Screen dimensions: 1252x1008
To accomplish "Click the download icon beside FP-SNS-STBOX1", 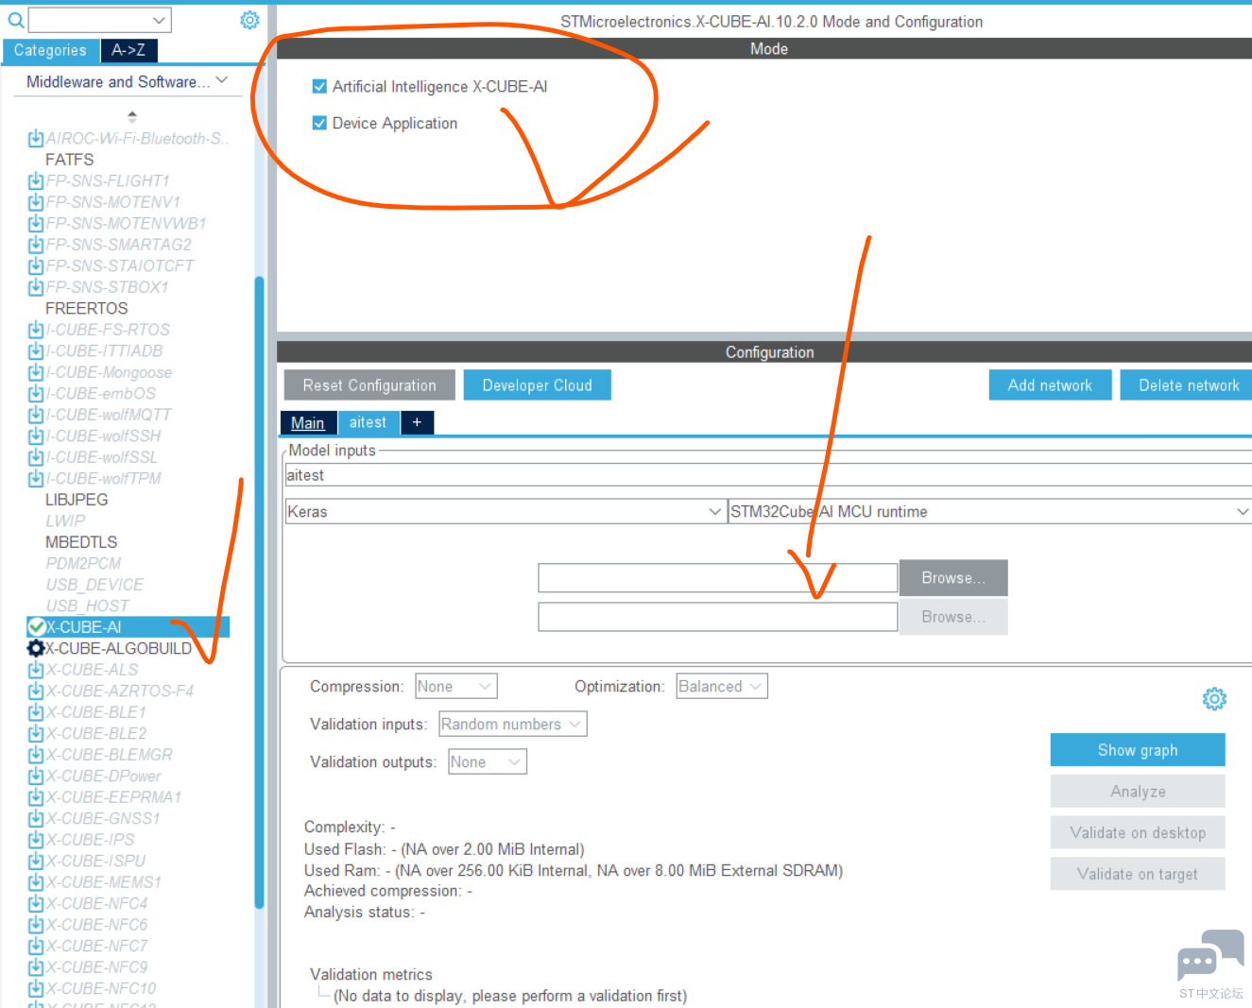I will tap(36, 287).
